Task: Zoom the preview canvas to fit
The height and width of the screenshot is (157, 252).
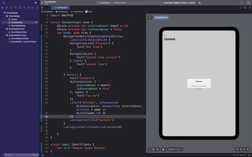Action: point(244,149)
